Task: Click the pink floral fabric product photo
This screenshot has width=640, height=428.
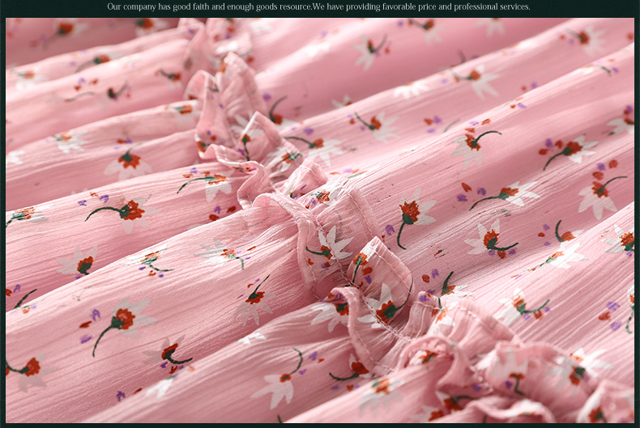Action: pos(319,220)
